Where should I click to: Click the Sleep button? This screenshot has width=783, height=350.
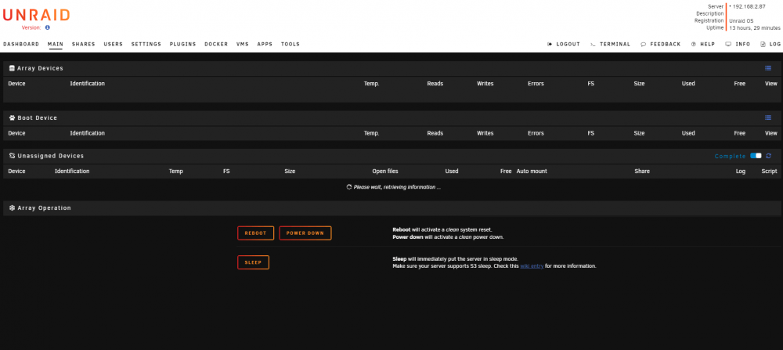pyautogui.click(x=253, y=262)
